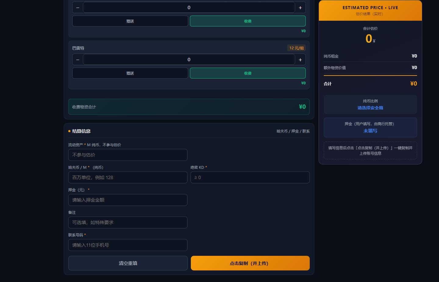Viewport: 439px width, 282px height.
Task: Click the 结算信息 section heading
Action: click(x=81, y=131)
